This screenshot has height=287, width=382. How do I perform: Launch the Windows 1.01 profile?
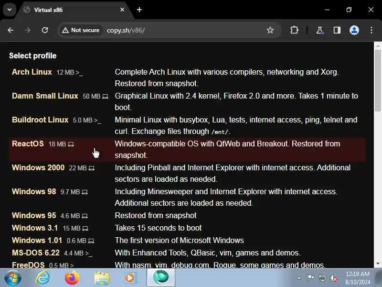click(x=37, y=241)
